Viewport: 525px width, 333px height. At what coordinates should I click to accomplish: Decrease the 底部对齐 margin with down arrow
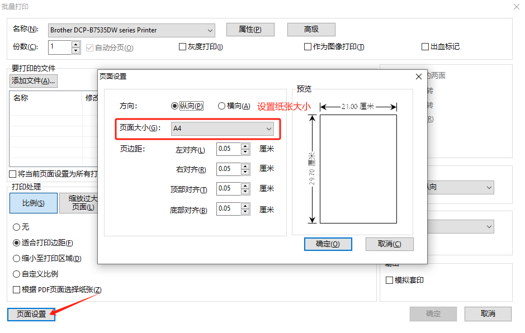tap(245, 212)
